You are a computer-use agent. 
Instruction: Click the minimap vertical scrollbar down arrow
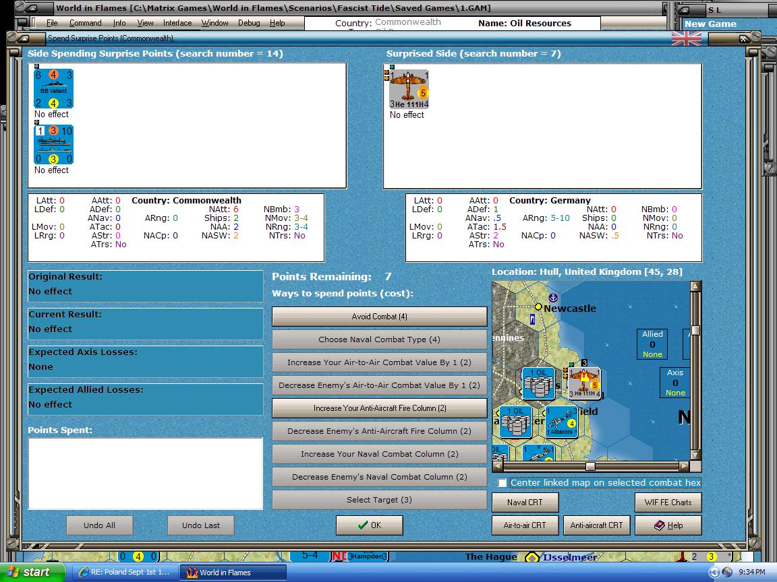pos(696,455)
